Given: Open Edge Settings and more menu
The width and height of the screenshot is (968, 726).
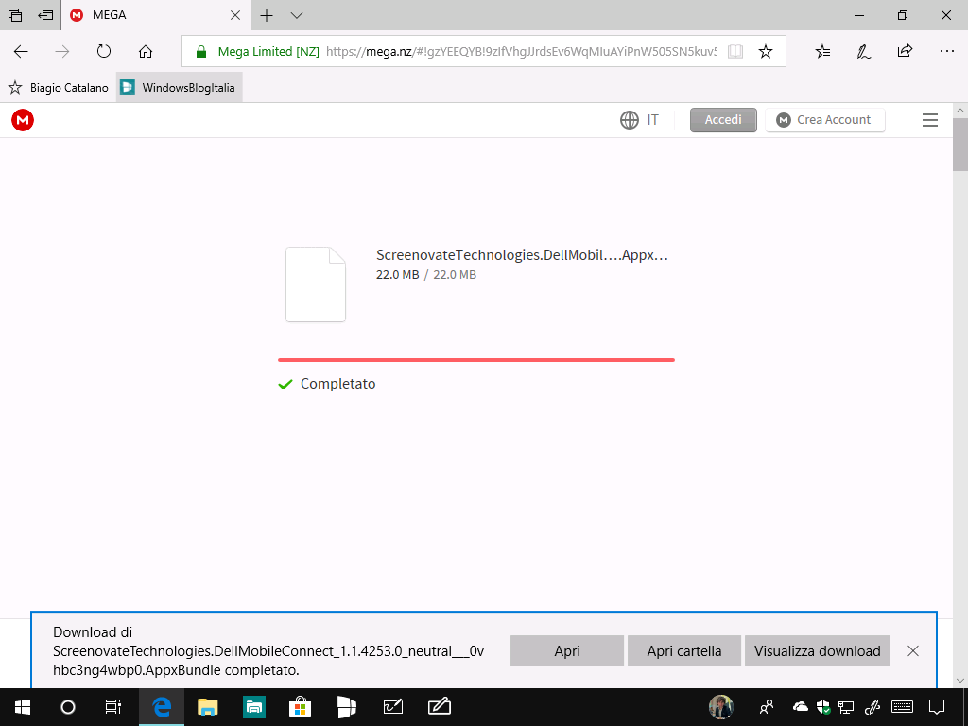Looking at the screenshot, I should pyautogui.click(x=946, y=51).
